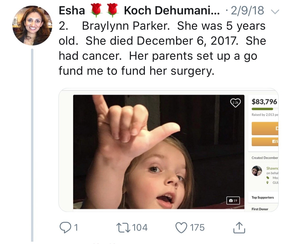
Task: Open the 19 photos camera badge
Action: tap(233, 200)
